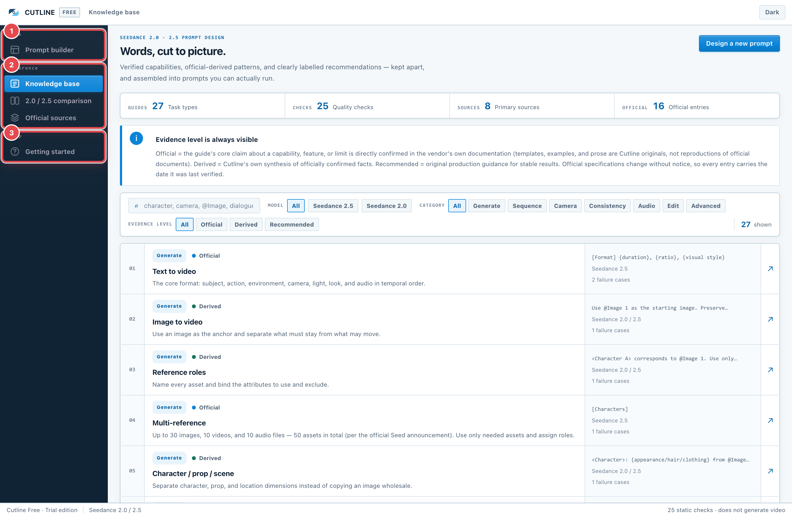
Task: Open the Reference roles guide title
Action: click(x=179, y=373)
